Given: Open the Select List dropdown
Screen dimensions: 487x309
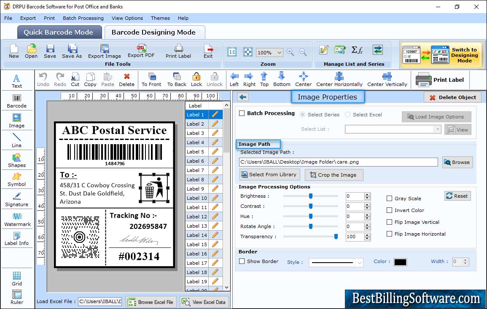Looking at the screenshot, I should click(x=437, y=129).
